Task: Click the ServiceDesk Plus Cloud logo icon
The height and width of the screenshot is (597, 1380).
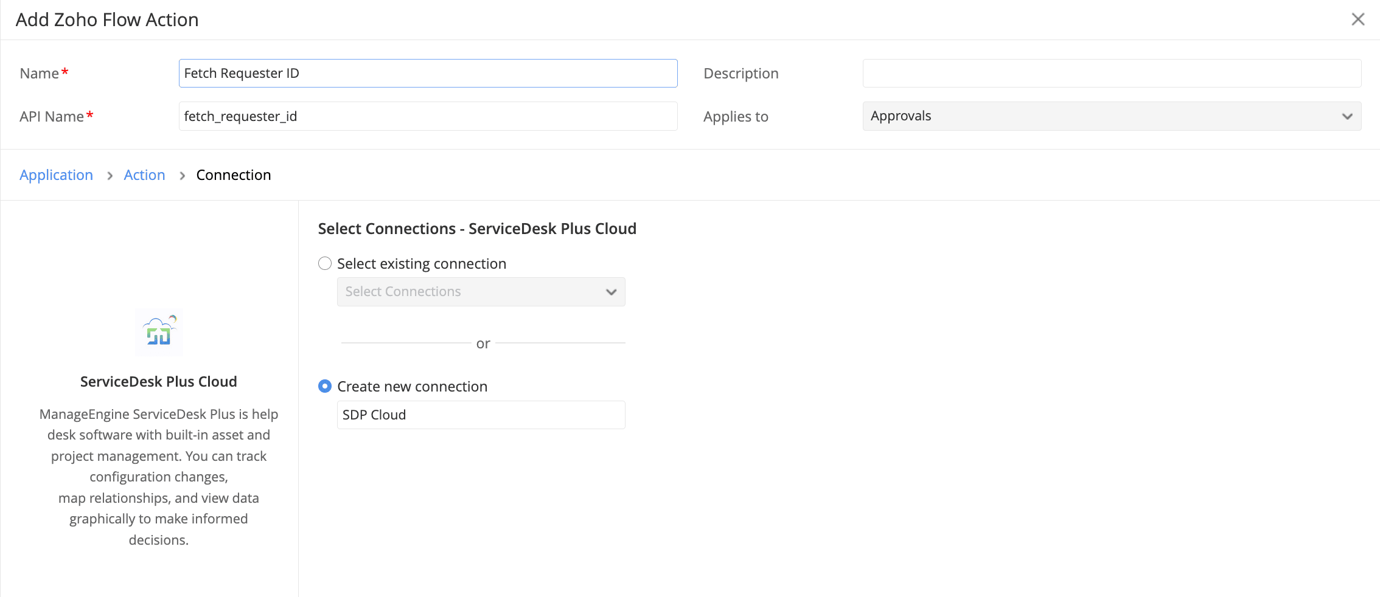Action: 159,331
